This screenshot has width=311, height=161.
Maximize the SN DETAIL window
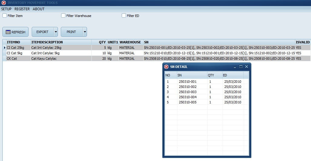click(241, 67)
